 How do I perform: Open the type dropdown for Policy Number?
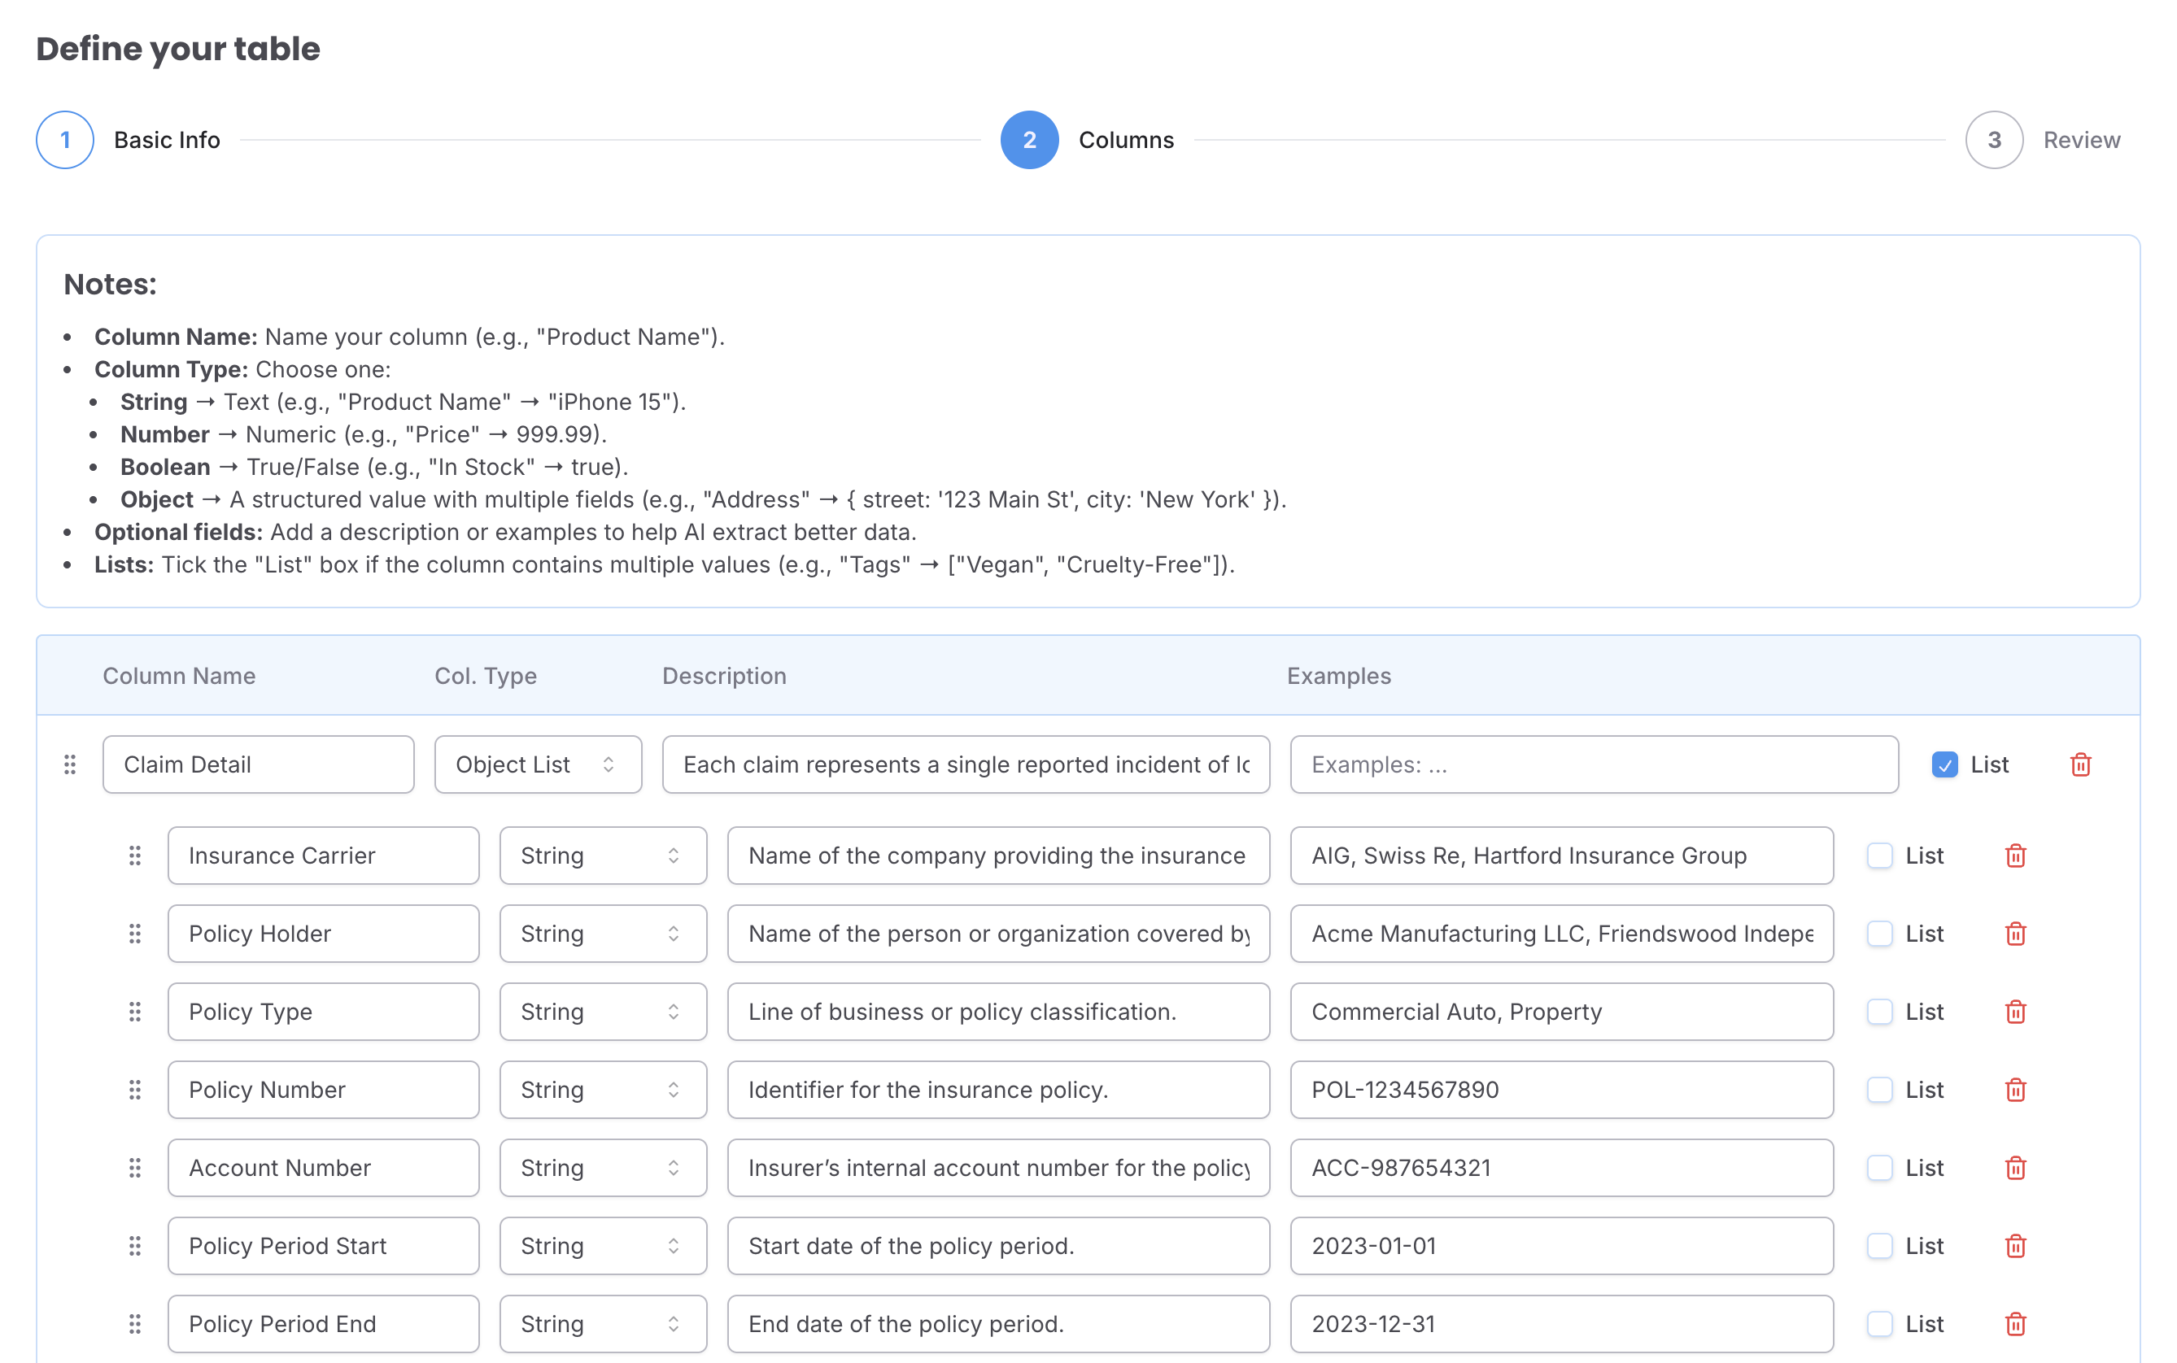(604, 1090)
